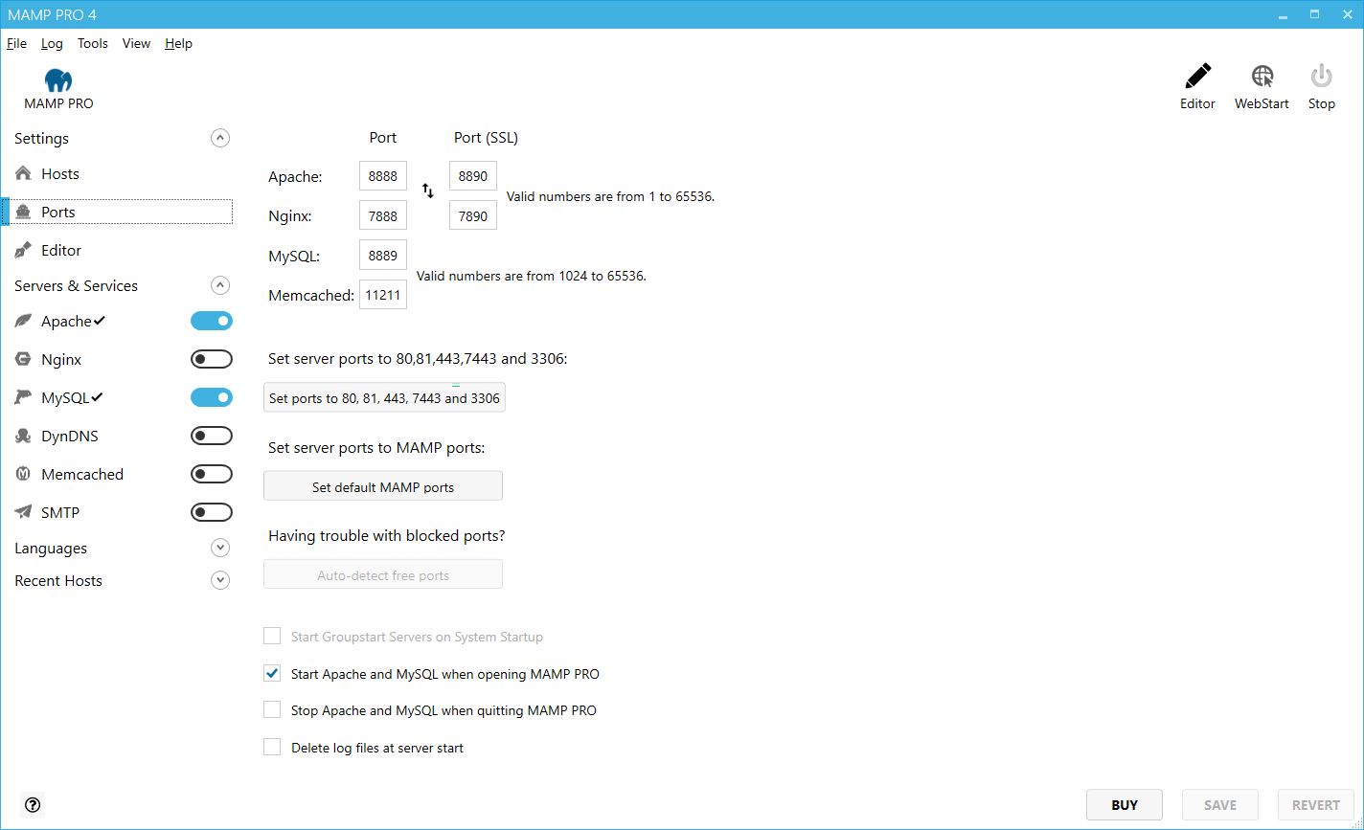1364x830 pixels.
Task: Click the Nginx SSL port field 7890
Action: 473,215
